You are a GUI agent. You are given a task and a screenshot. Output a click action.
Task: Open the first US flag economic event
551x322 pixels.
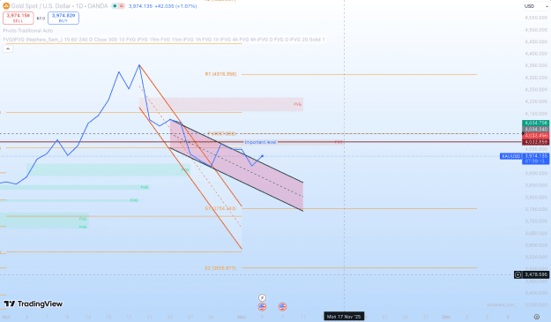[x=262, y=307]
